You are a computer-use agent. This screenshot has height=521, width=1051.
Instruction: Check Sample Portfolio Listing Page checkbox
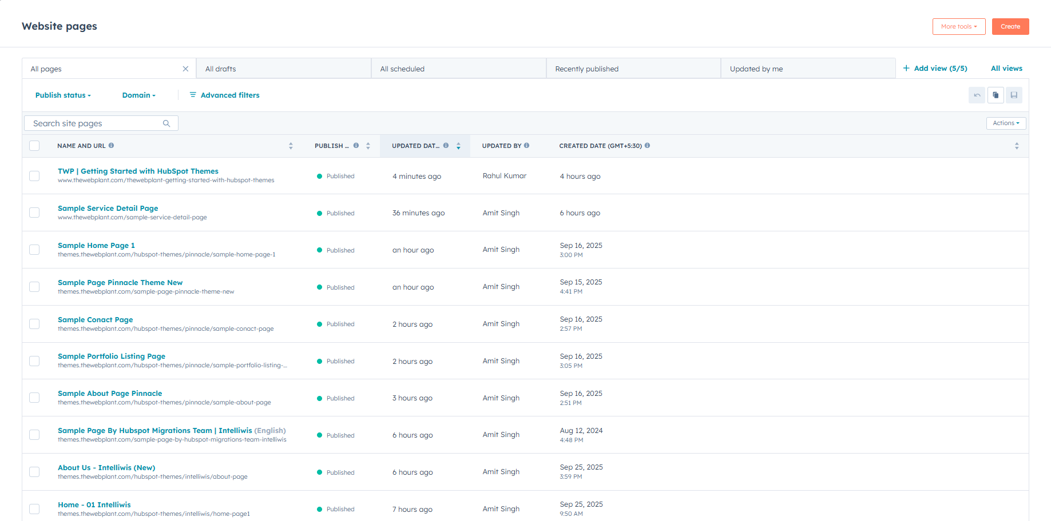point(34,361)
